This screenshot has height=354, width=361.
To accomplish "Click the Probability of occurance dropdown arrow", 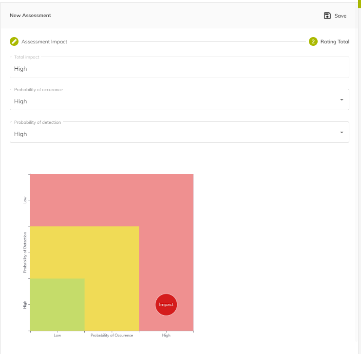I will [342, 99].
